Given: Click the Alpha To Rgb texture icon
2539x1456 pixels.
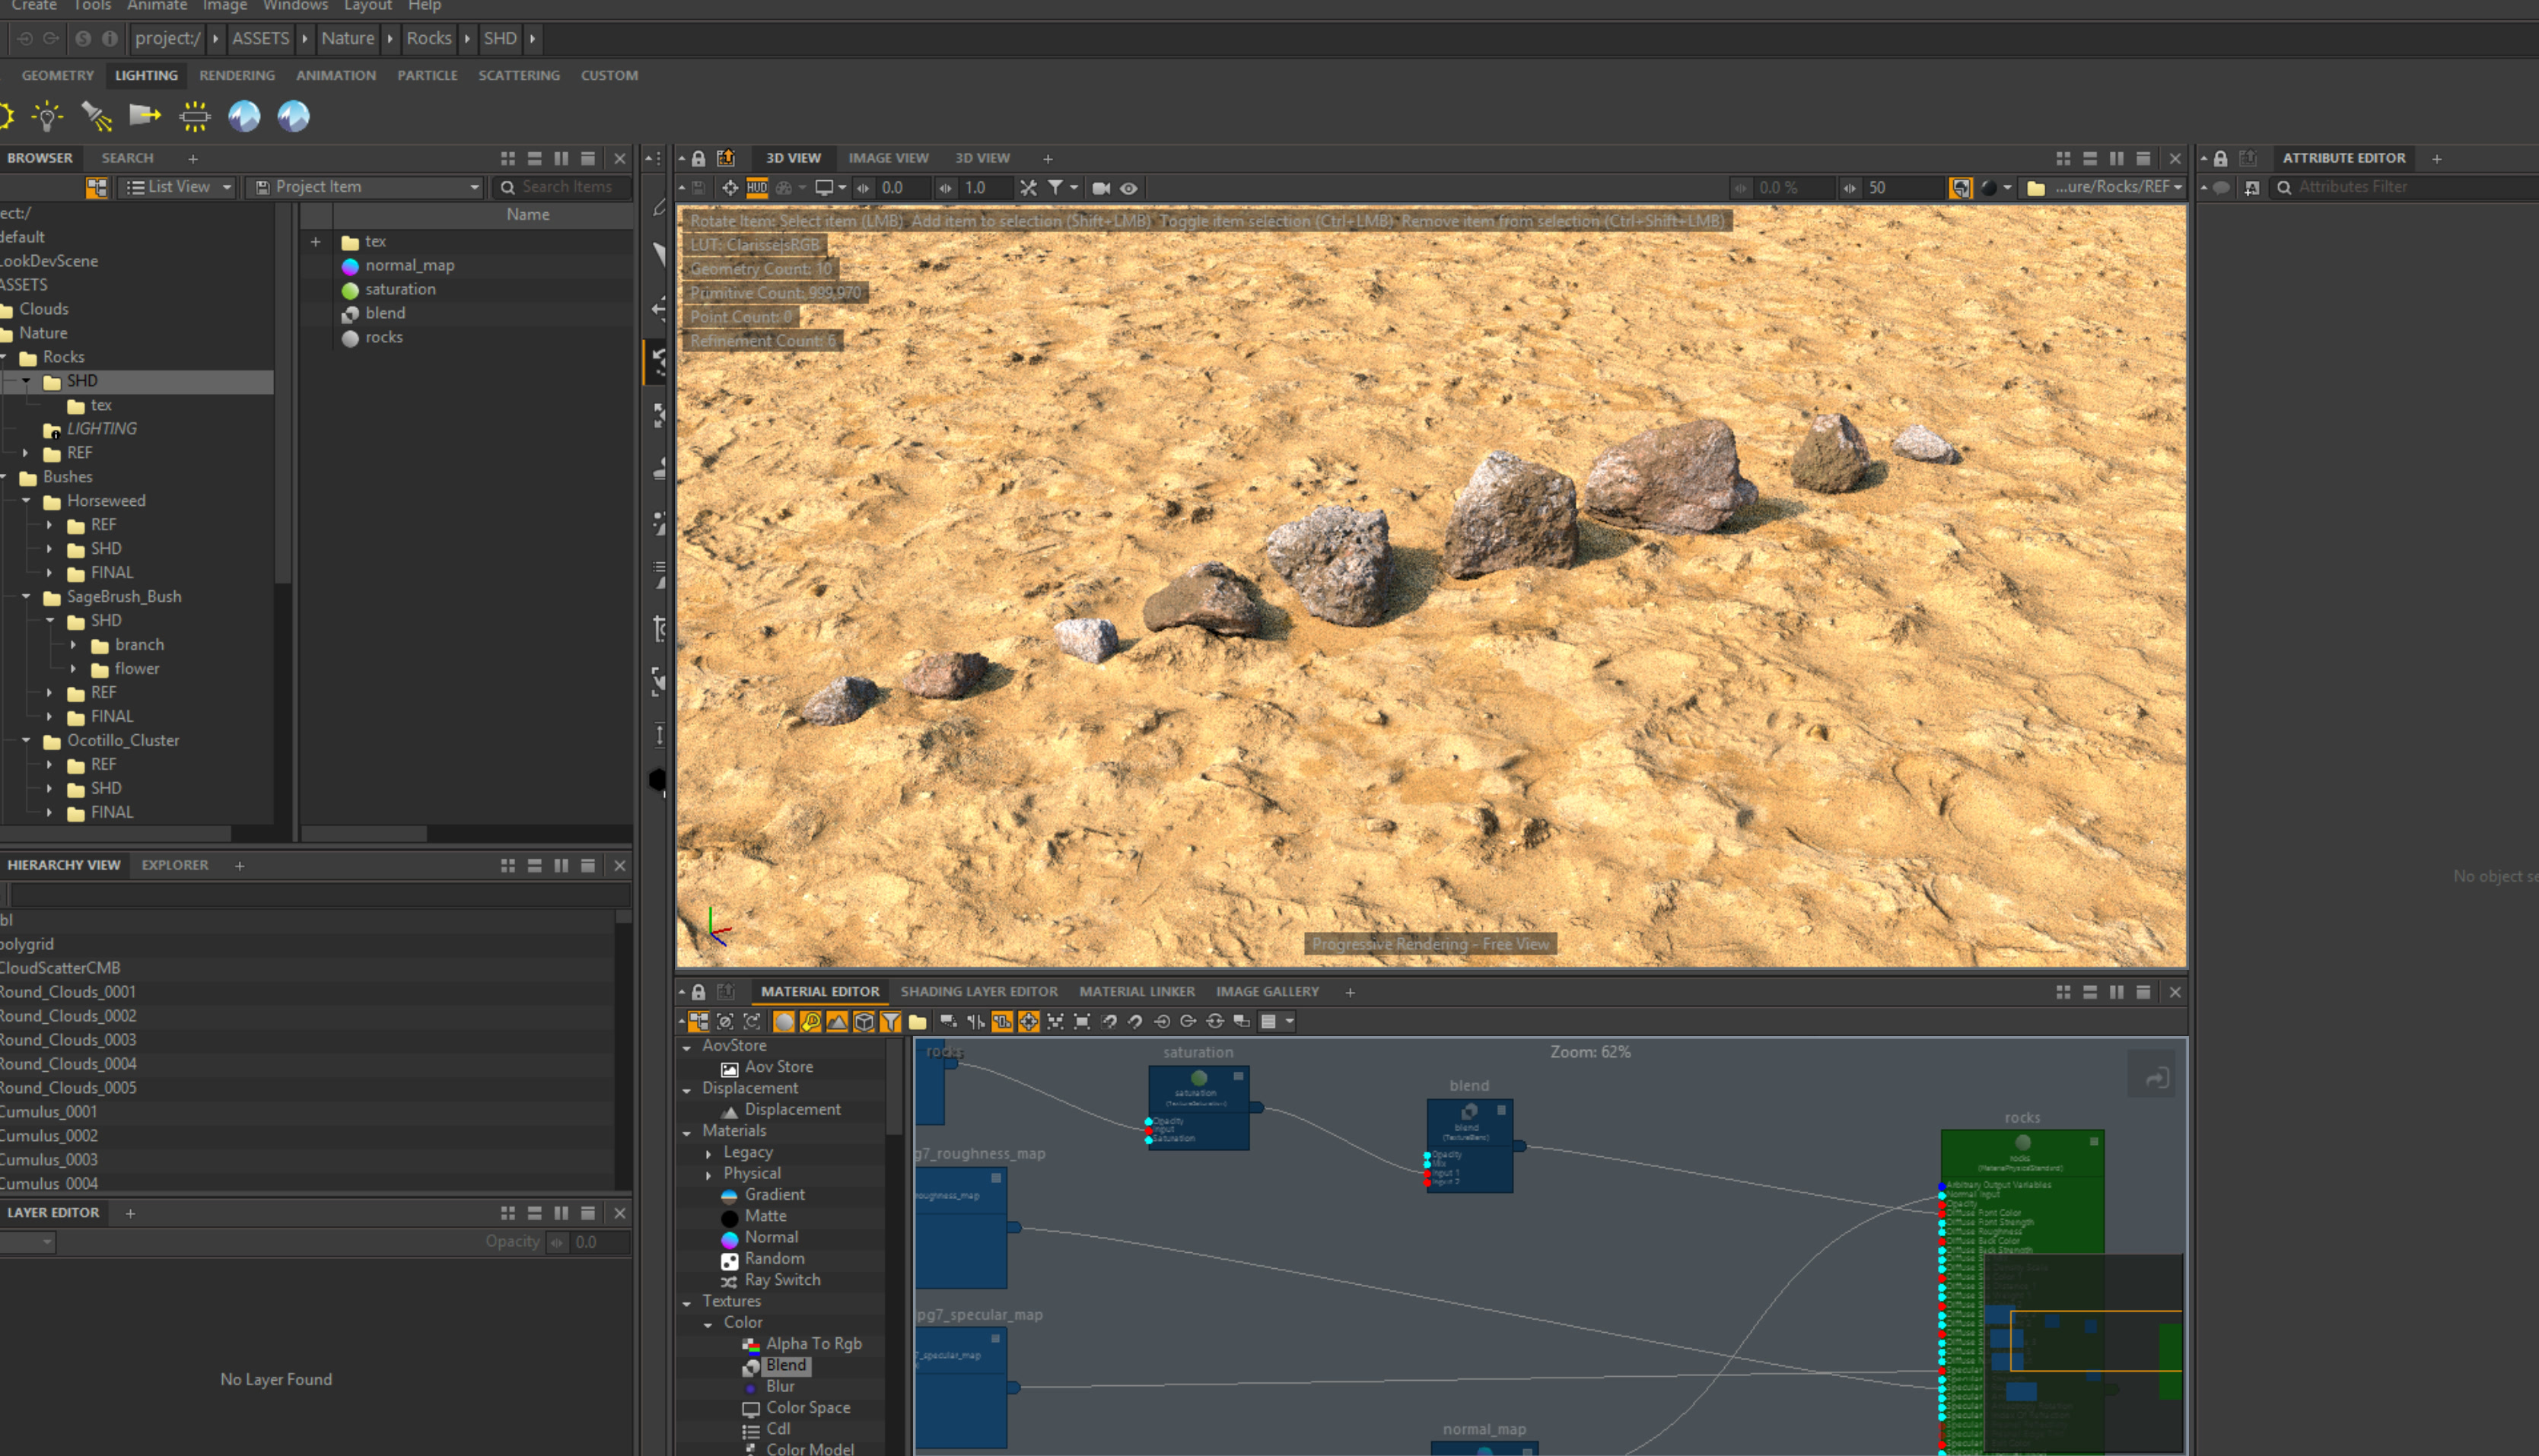Looking at the screenshot, I should [x=751, y=1345].
